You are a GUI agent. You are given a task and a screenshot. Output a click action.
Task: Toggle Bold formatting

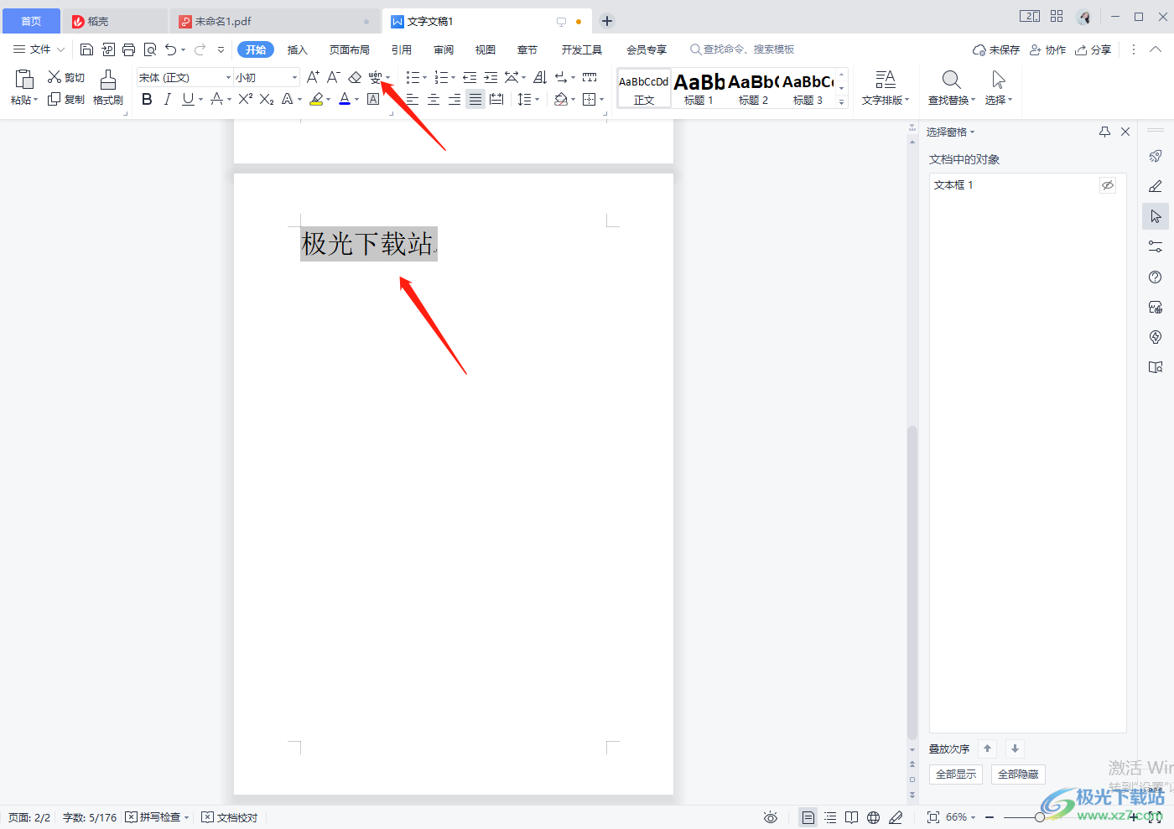click(147, 99)
